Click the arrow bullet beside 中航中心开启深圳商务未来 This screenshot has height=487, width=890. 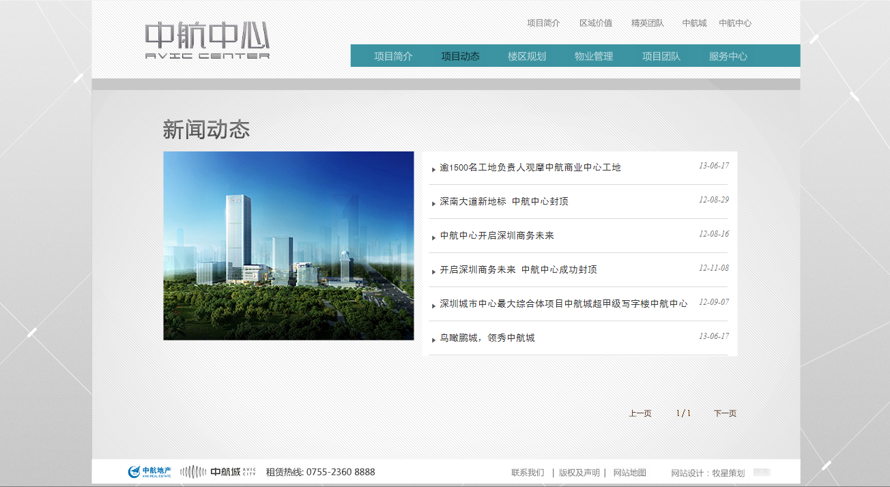pos(433,237)
